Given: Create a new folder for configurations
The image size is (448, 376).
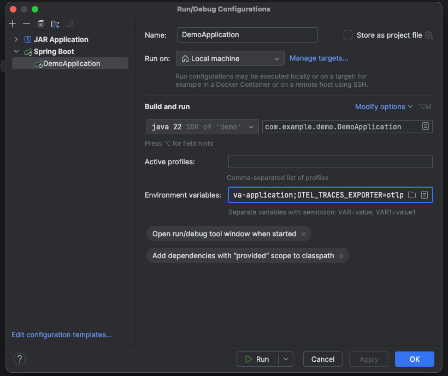Looking at the screenshot, I should click(55, 24).
